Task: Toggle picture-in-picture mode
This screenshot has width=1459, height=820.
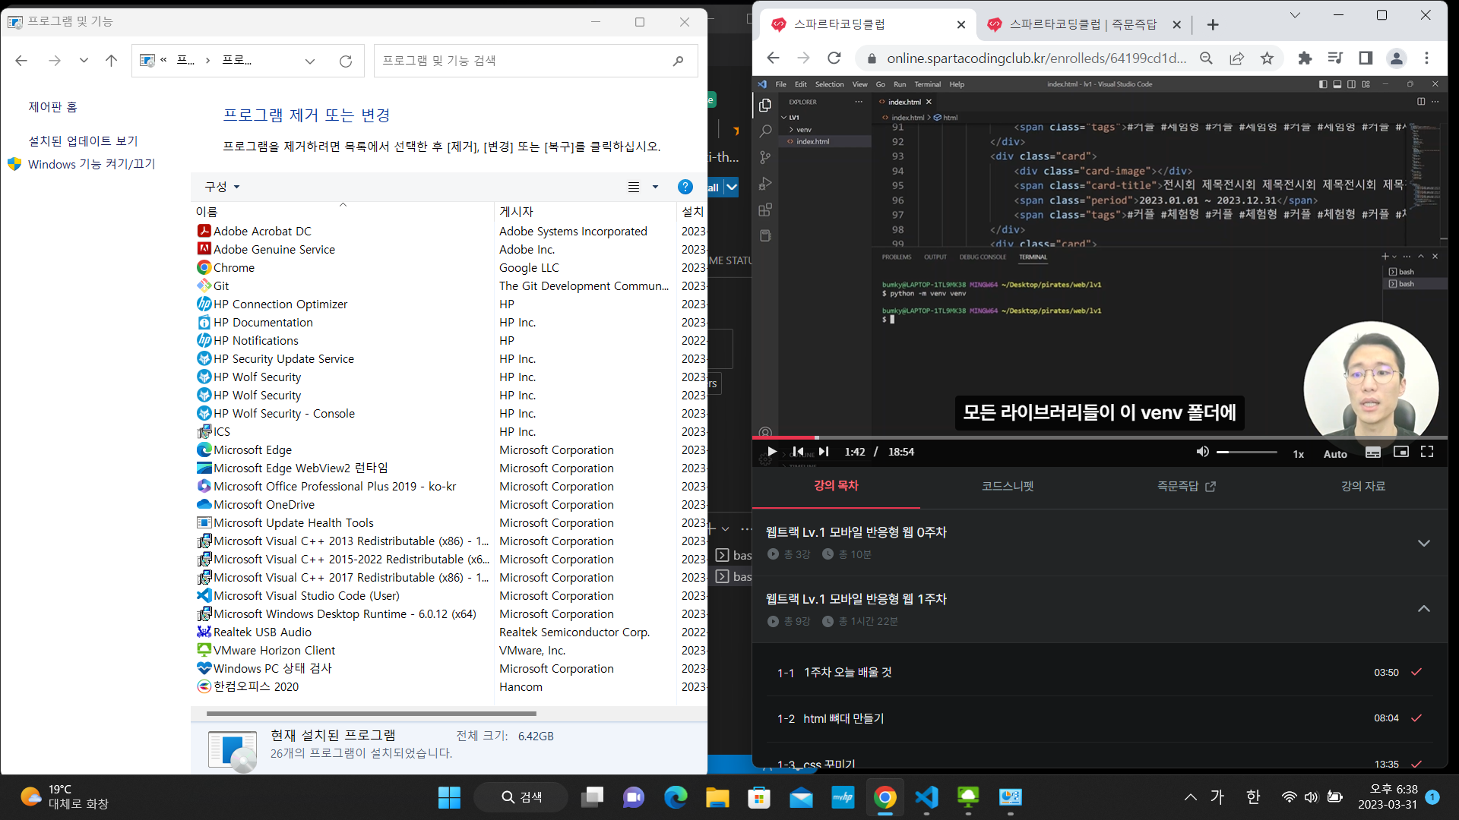Action: coord(1401,452)
